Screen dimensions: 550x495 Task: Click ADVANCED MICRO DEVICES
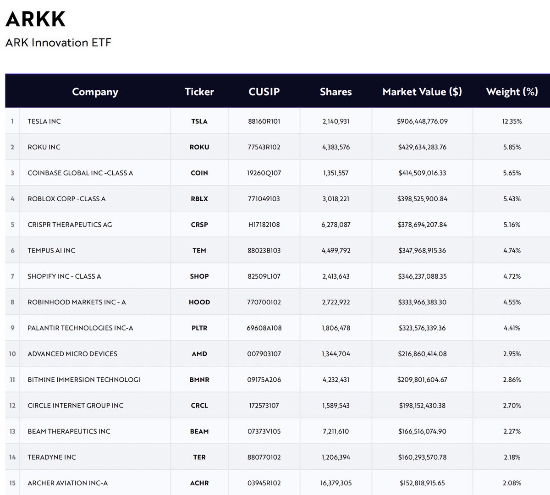point(72,354)
